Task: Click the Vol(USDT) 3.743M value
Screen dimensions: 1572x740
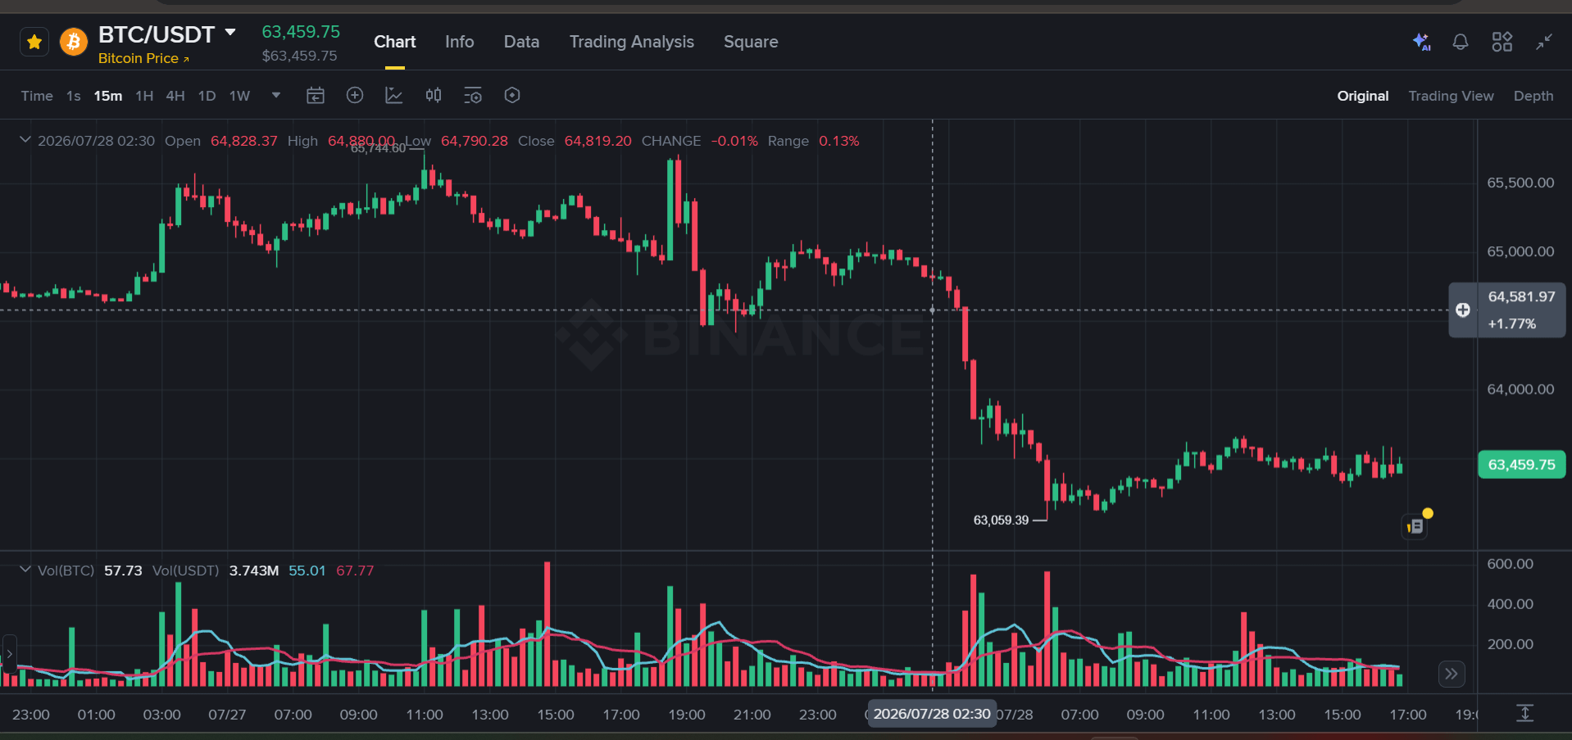Action: coord(254,571)
